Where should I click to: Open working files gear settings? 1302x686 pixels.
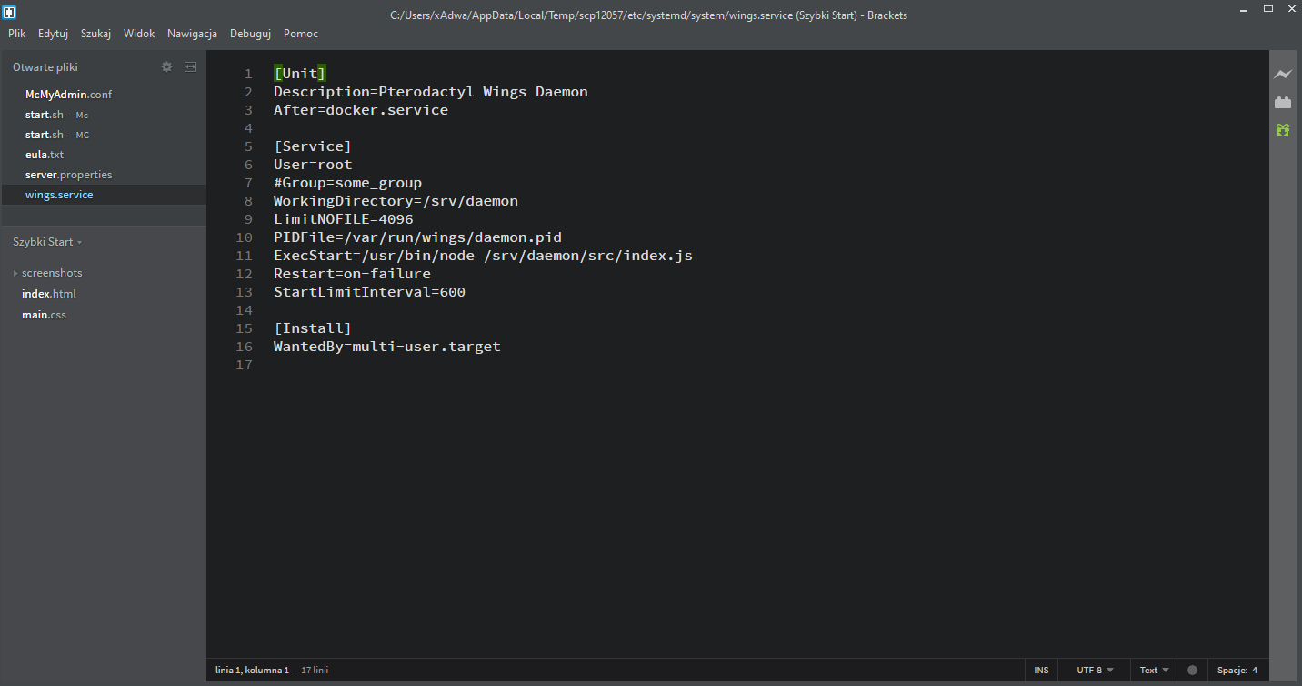166,66
